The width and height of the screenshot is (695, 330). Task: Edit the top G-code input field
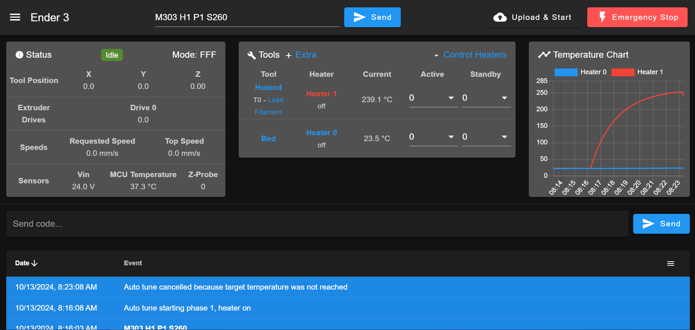pos(247,17)
